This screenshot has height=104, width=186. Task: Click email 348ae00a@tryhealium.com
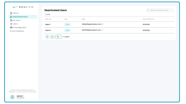coord(92,24)
